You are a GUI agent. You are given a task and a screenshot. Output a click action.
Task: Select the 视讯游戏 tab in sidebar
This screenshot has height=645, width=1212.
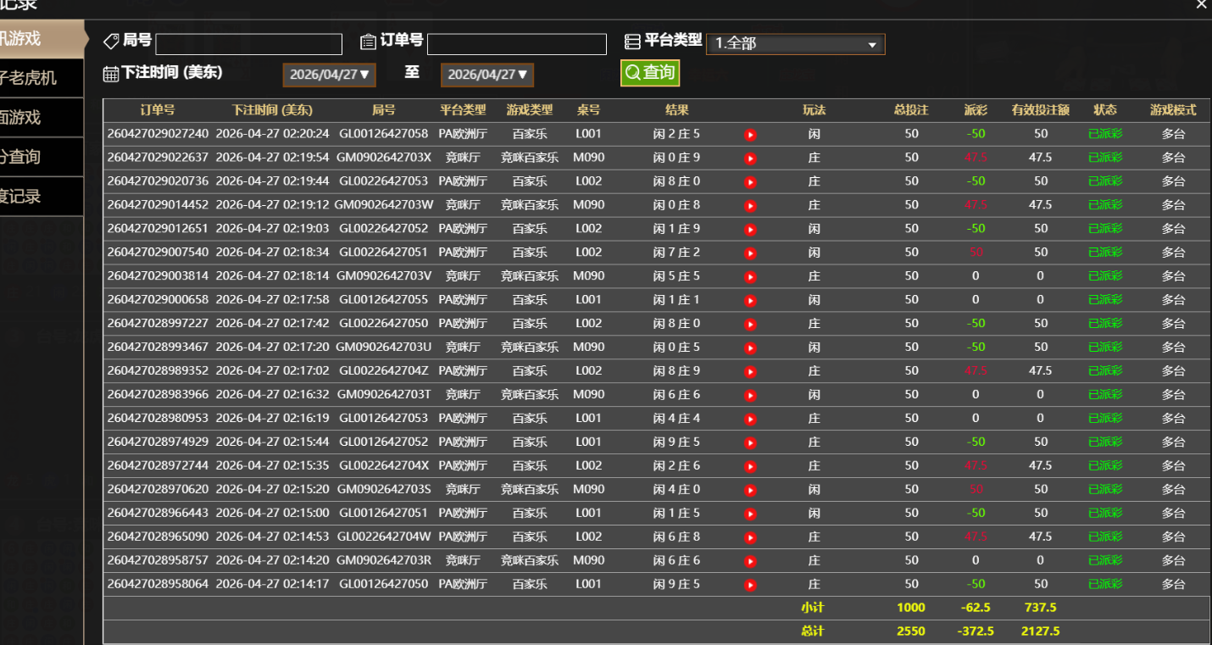[x=41, y=39]
